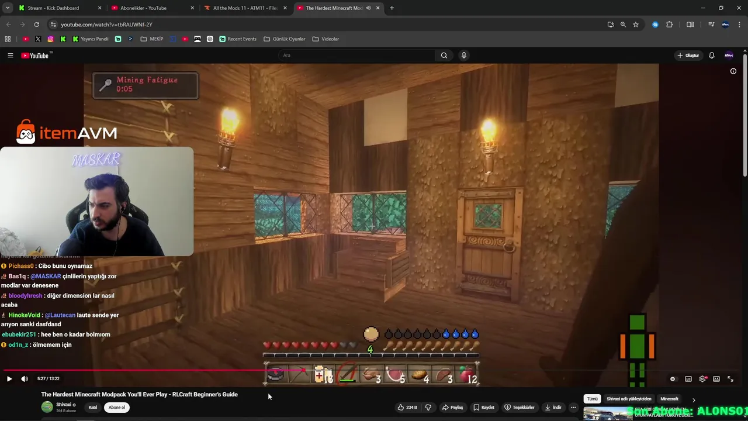Switch to All the Mods 11 tab
The height and width of the screenshot is (421, 748).
245,8
